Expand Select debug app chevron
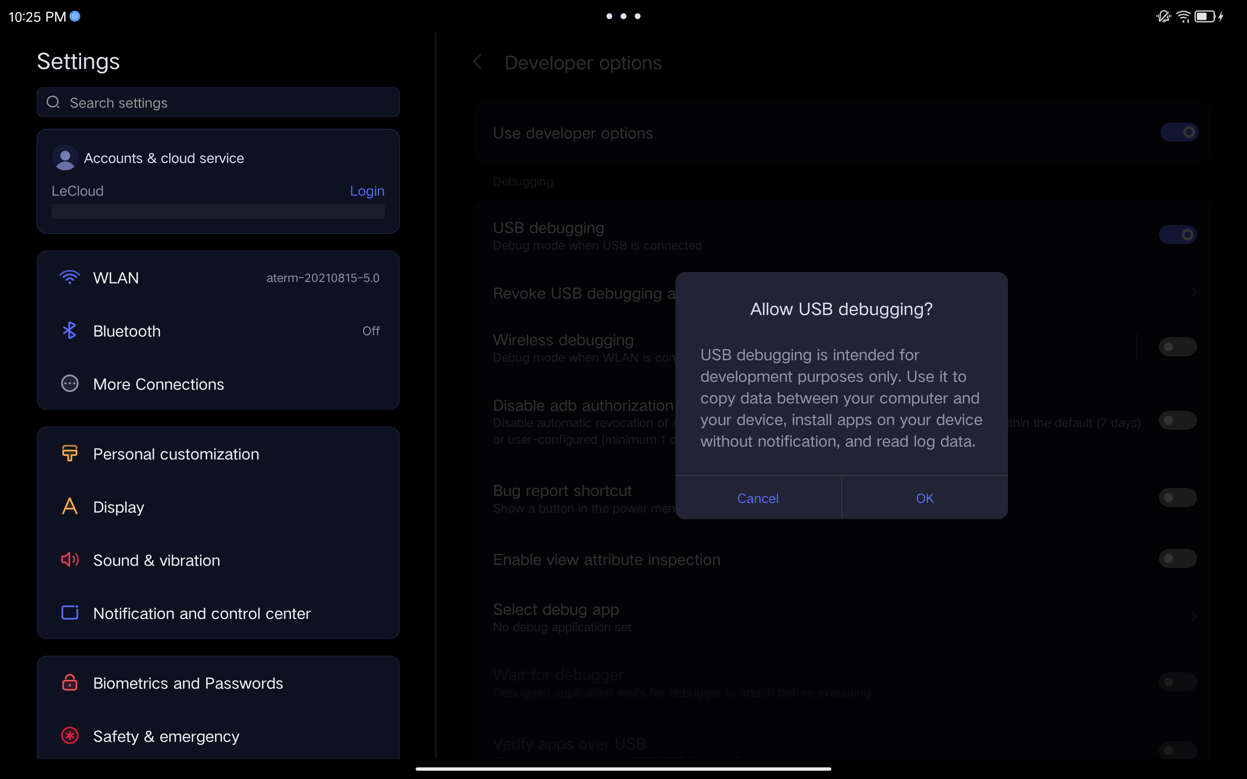 [x=1193, y=617]
